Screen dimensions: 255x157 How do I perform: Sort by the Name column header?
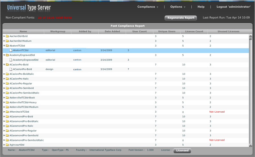tap(23, 31)
